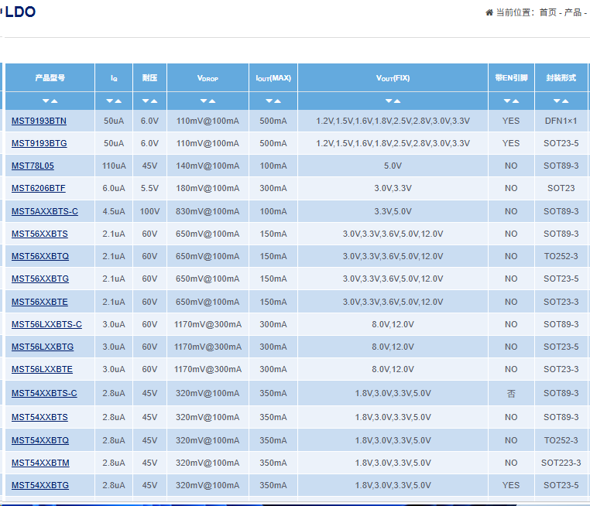590x506 pixels.
Task: Open the MST56XXBTS product link
Action: click(x=39, y=234)
